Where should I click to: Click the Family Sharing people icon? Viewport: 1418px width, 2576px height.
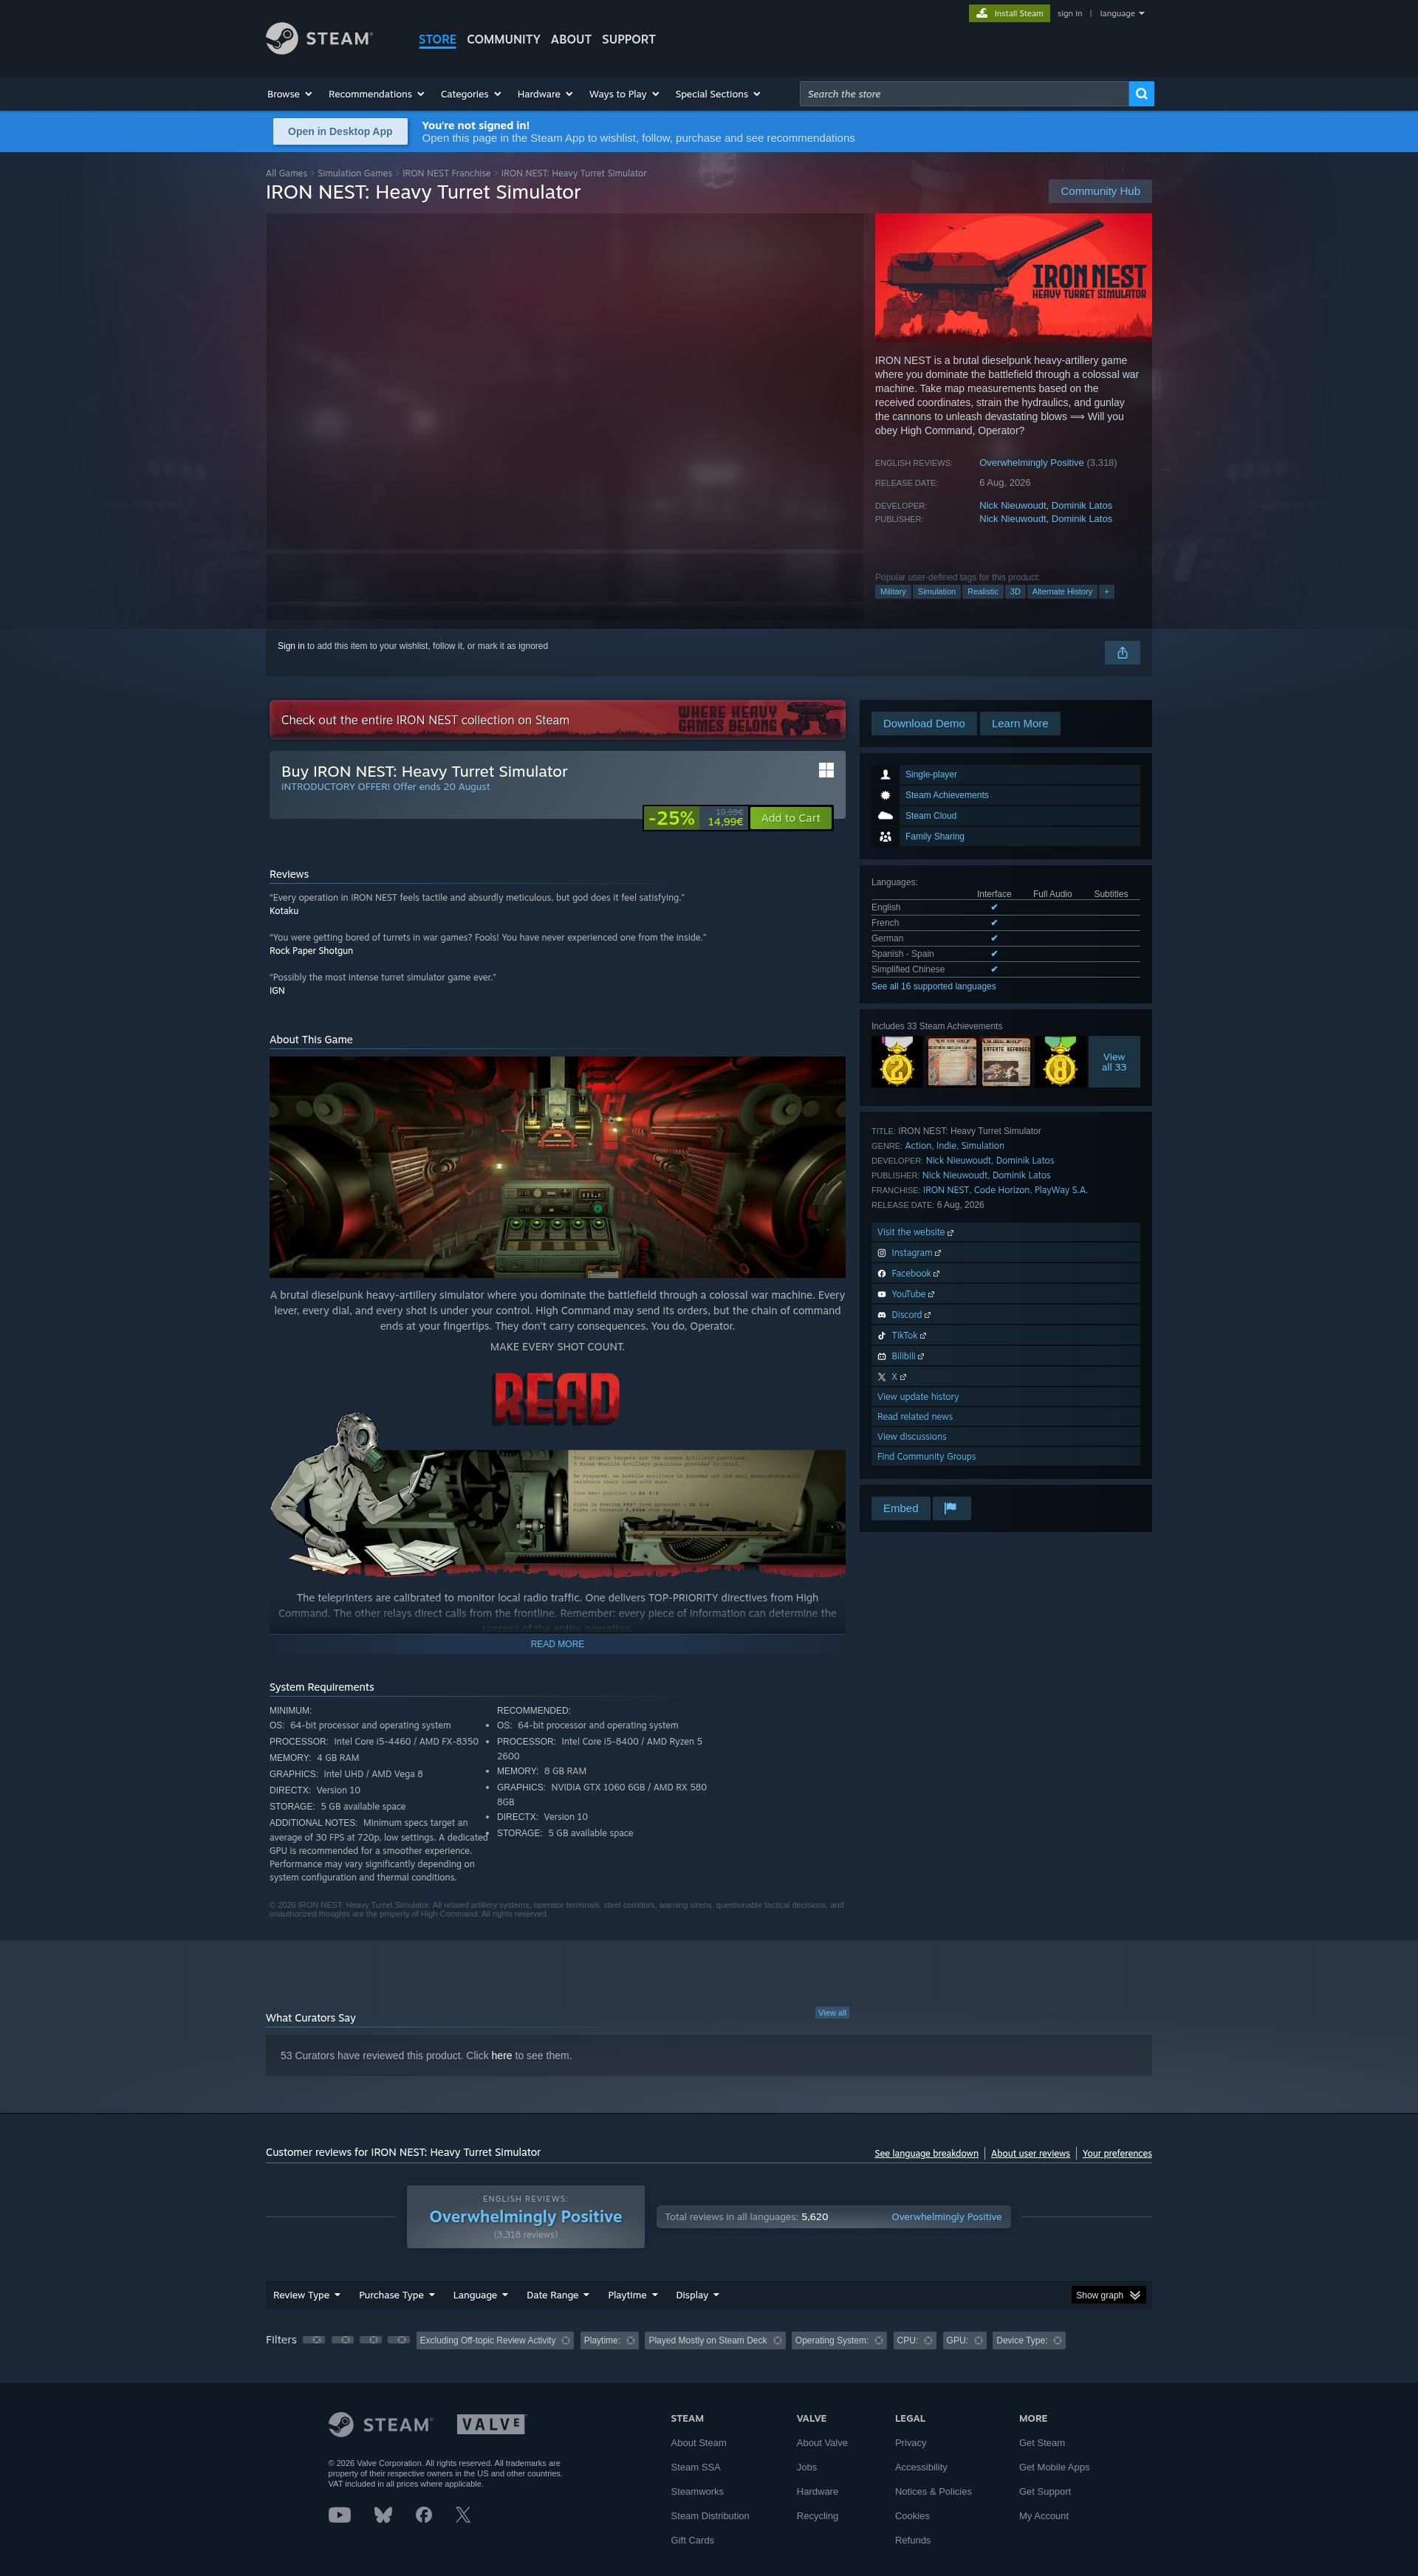(x=885, y=837)
